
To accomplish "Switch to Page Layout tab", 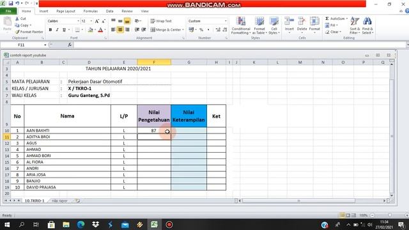I will click(x=66, y=11).
